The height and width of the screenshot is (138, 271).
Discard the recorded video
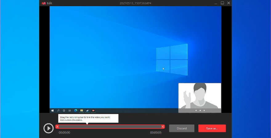[182, 128]
